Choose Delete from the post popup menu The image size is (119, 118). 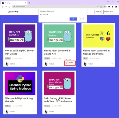70,63
